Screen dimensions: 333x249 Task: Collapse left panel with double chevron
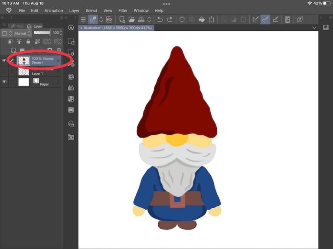click(3, 18)
